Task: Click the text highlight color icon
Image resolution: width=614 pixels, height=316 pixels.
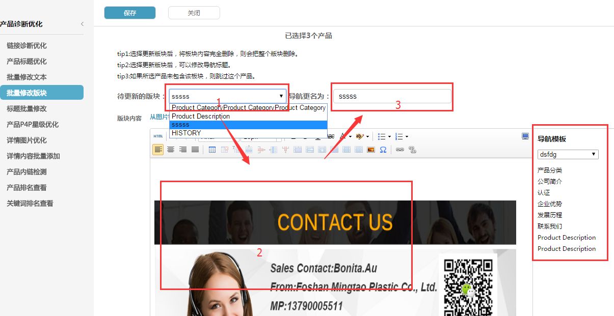Action: click(x=360, y=136)
